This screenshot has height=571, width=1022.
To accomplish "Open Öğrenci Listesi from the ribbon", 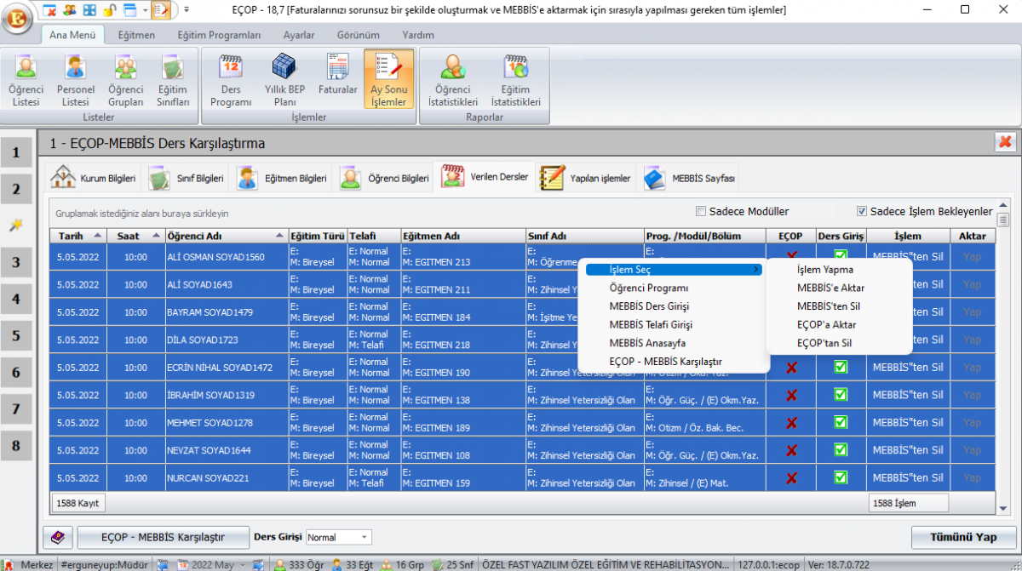I will pyautogui.click(x=26, y=81).
